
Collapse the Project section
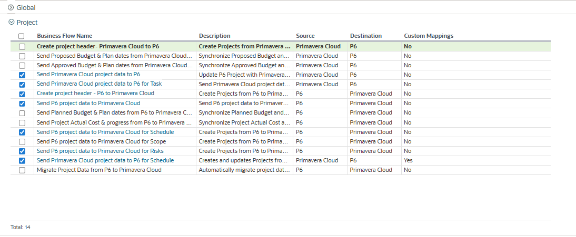11,23
